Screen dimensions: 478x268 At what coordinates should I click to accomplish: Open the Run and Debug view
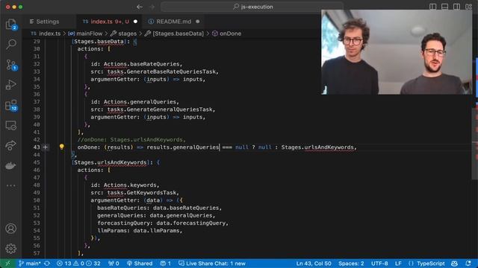(x=10, y=85)
